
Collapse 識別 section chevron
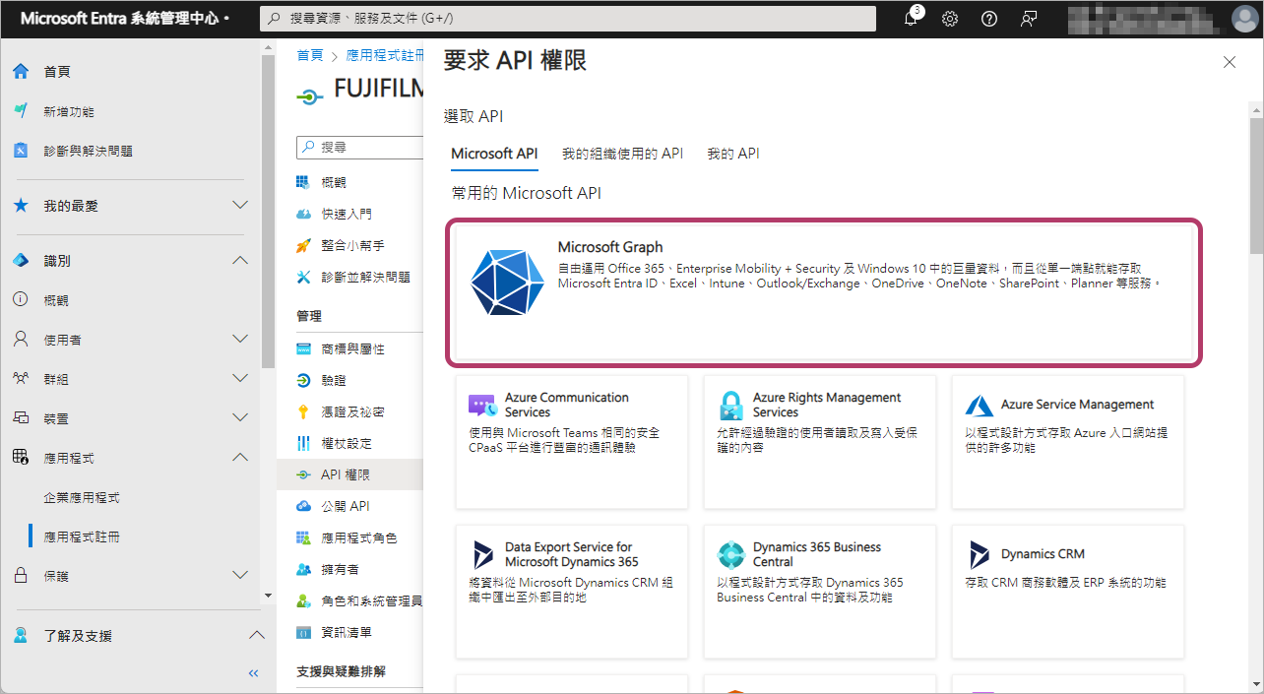pyautogui.click(x=240, y=261)
